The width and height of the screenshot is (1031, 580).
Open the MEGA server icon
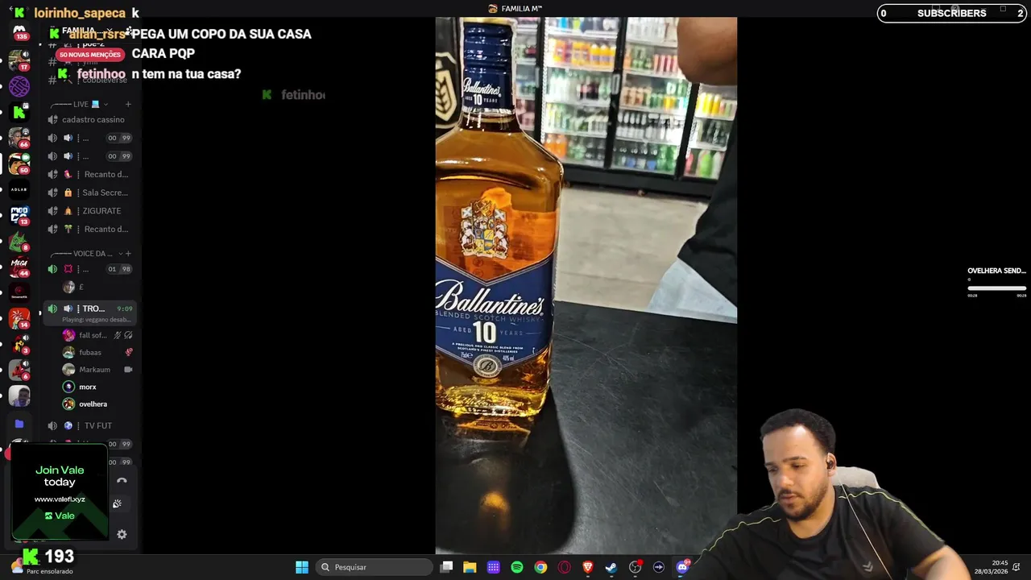click(19, 266)
